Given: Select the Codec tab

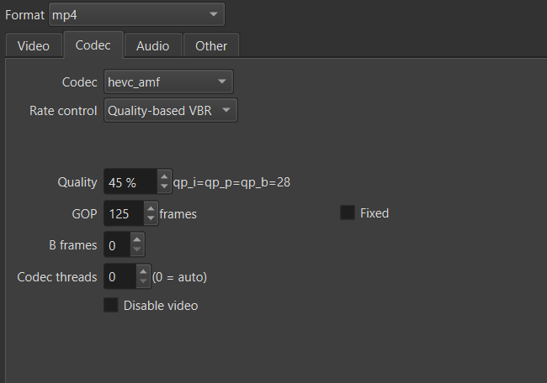Looking at the screenshot, I should [x=93, y=45].
